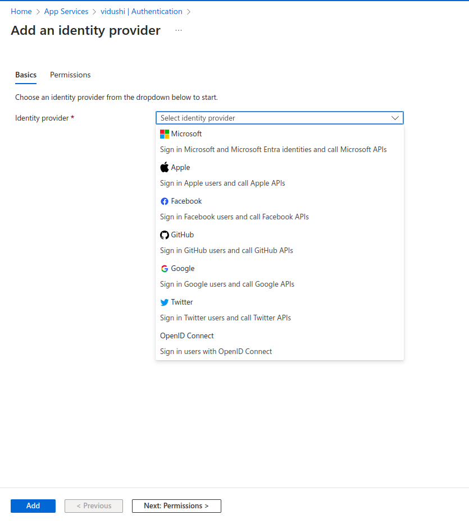Collapse the identity provider dropdown chevron
Screen dimensions: 469x524
click(x=395, y=118)
